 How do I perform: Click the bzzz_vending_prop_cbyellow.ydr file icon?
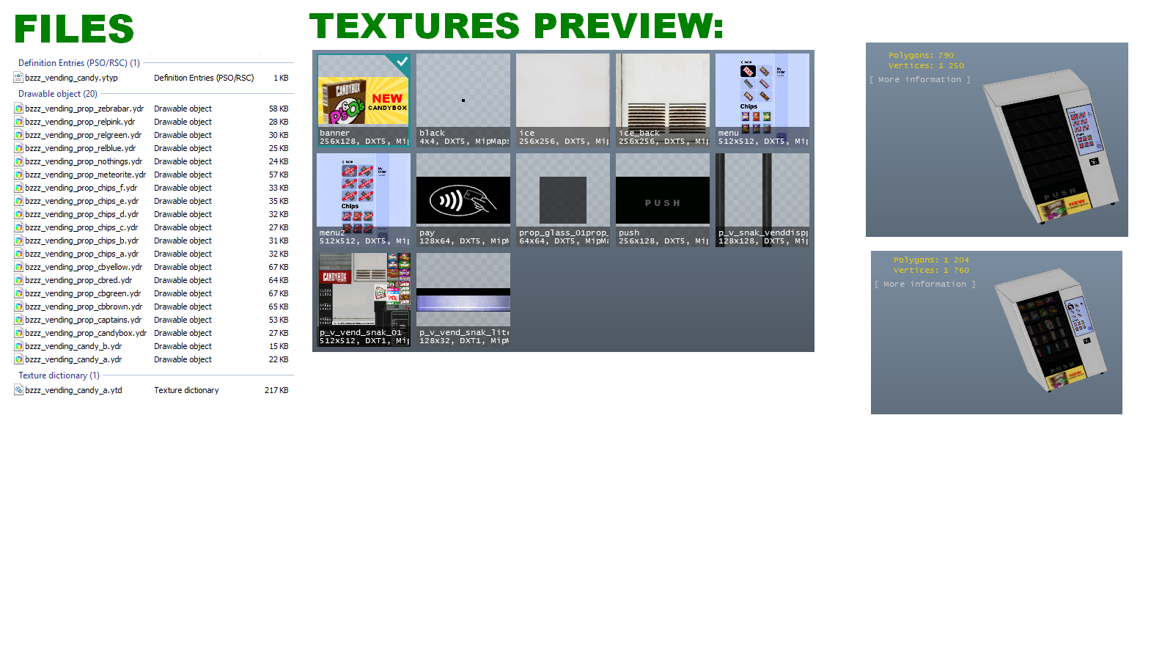[18, 267]
